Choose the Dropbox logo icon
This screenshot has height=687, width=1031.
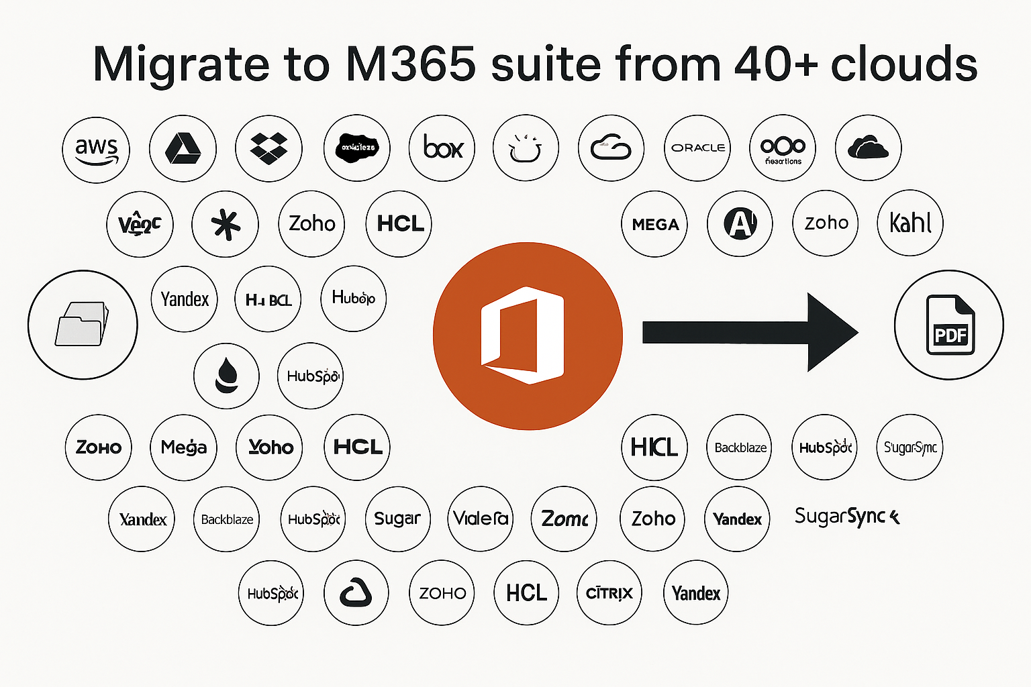[x=268, y=148]
